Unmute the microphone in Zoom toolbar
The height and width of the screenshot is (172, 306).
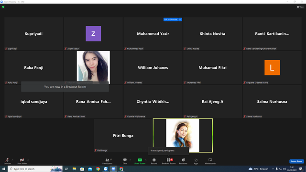coord(7,161)
